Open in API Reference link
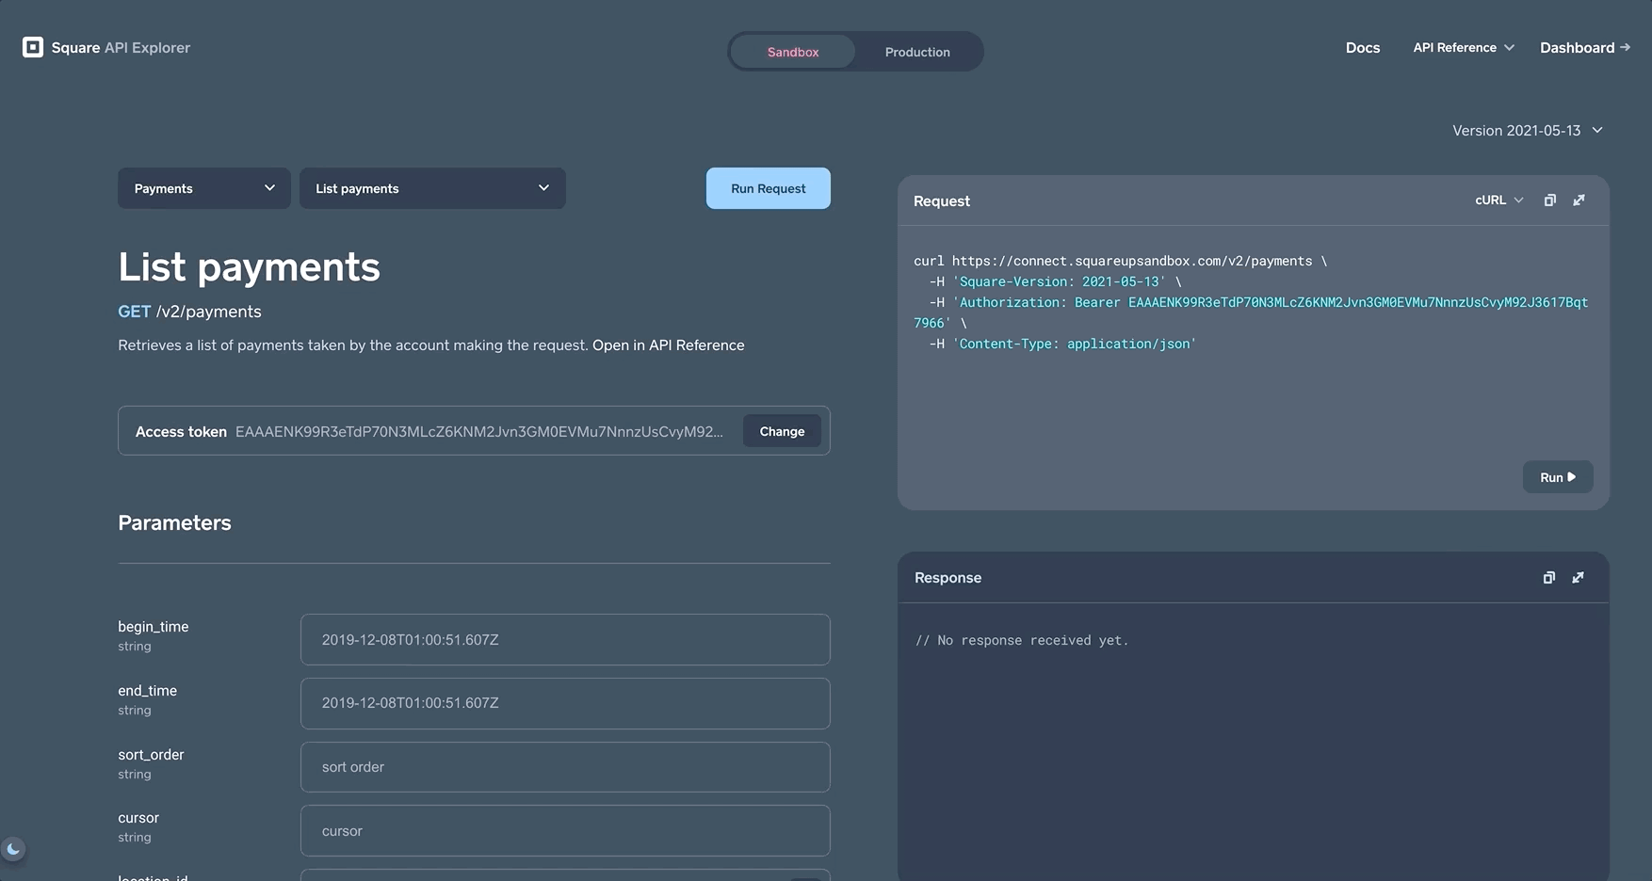The height and width of the screenshot is (881, 1652). (668, 345)
